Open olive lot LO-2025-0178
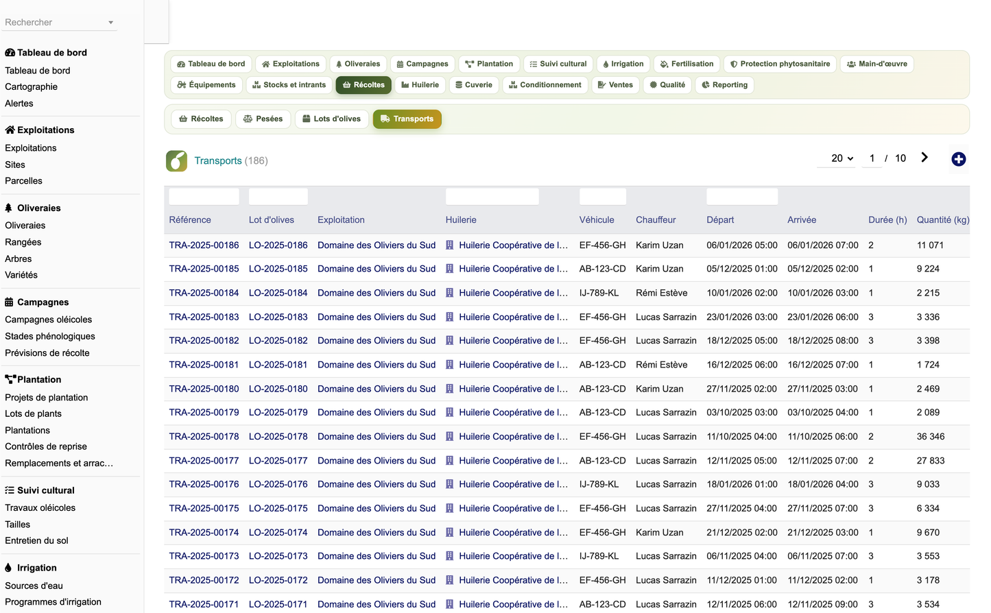The image size is (991, 613). pos(278,437)
